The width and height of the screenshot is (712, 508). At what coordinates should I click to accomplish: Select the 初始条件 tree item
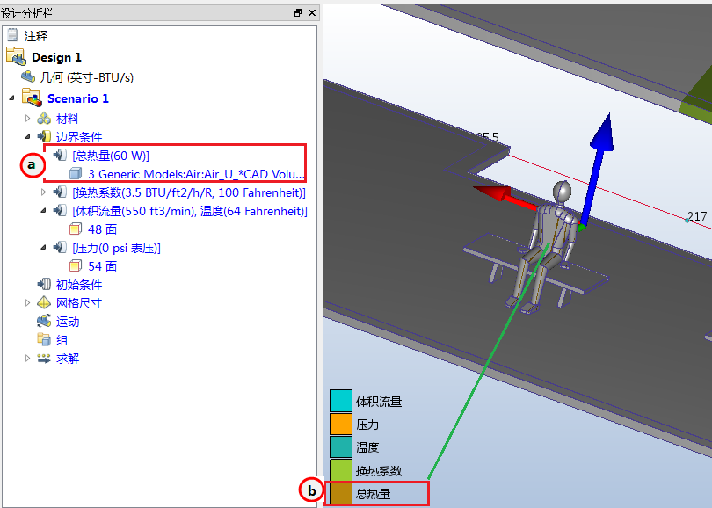(x=79, y=285)
